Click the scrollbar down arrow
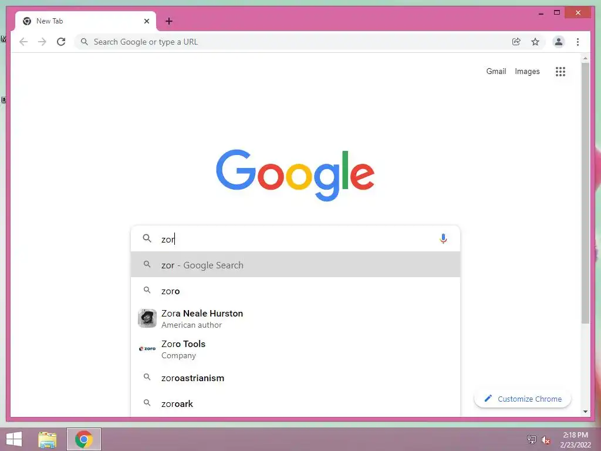Viewport: 601px width, 451px height. (x=585, y=412)
